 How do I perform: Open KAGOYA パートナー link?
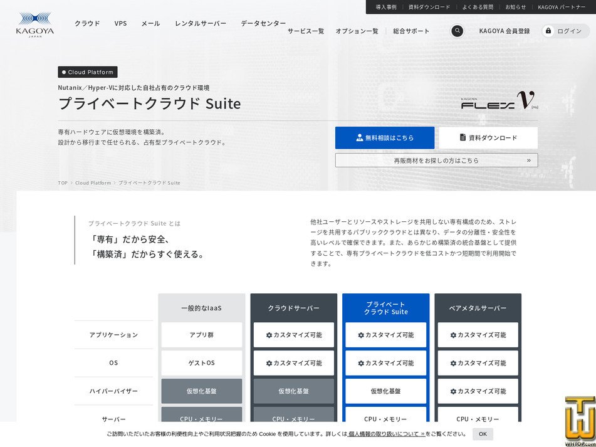(x=562, y=7)
